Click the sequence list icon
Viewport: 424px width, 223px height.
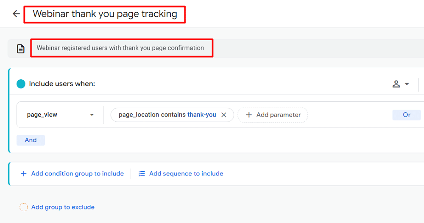[142, 173]
